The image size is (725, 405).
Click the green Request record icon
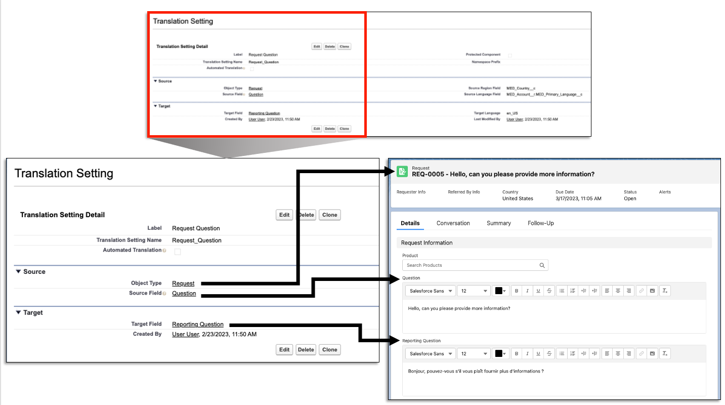click(402, 172)
